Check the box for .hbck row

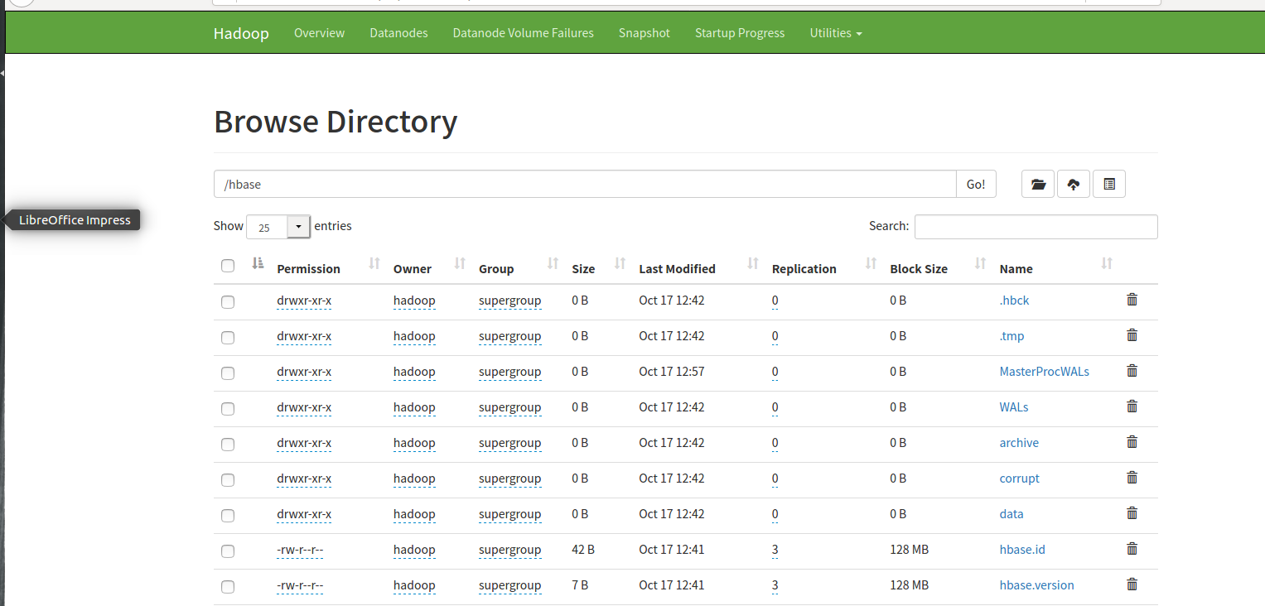point(228,302)
